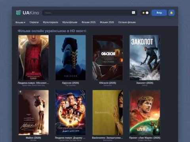Screen dimensions: 190x142
Task: Open the notifications bell icon
Action: 171,13
